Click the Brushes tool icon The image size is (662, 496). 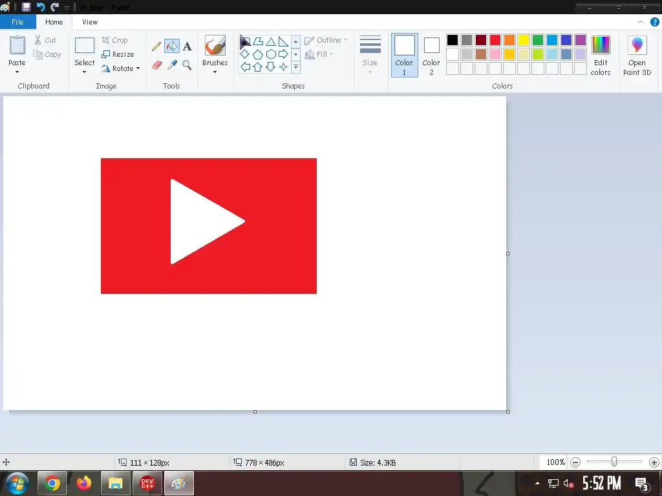pyautogui.click(x=215, y=45)
